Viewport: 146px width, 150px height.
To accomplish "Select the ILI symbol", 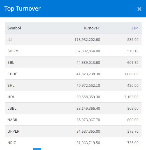I will click(10, 40).
